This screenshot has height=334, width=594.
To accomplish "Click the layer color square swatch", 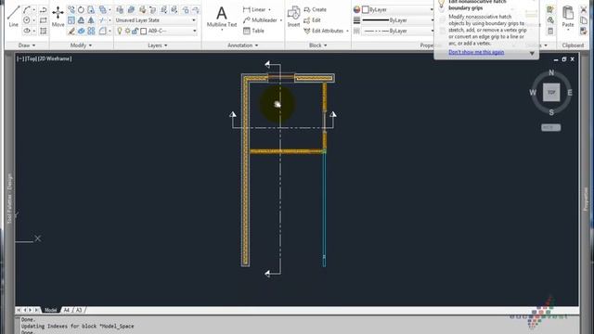I will pyautogui.click(x=143, y=31).
